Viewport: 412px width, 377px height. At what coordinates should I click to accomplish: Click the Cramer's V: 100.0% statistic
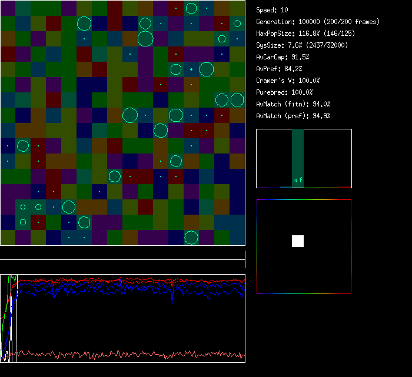(288, 81)
